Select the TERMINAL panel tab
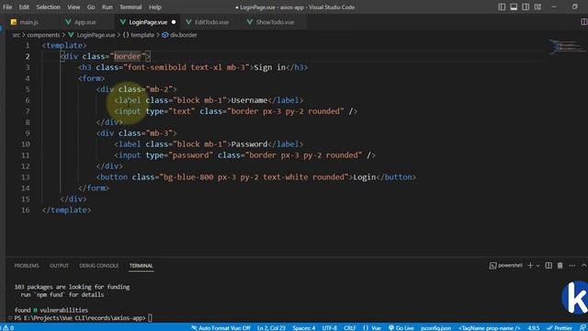The width and height of the screenshot is (588, 331). click(x=141, y=266)
